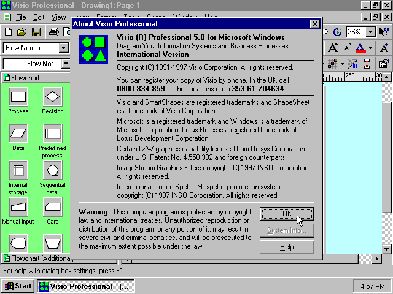Click the horizontal scrollbar right arrow
The width and height of the screenshot is (393, 294).
pyautogui.click(x=377, y=258)
